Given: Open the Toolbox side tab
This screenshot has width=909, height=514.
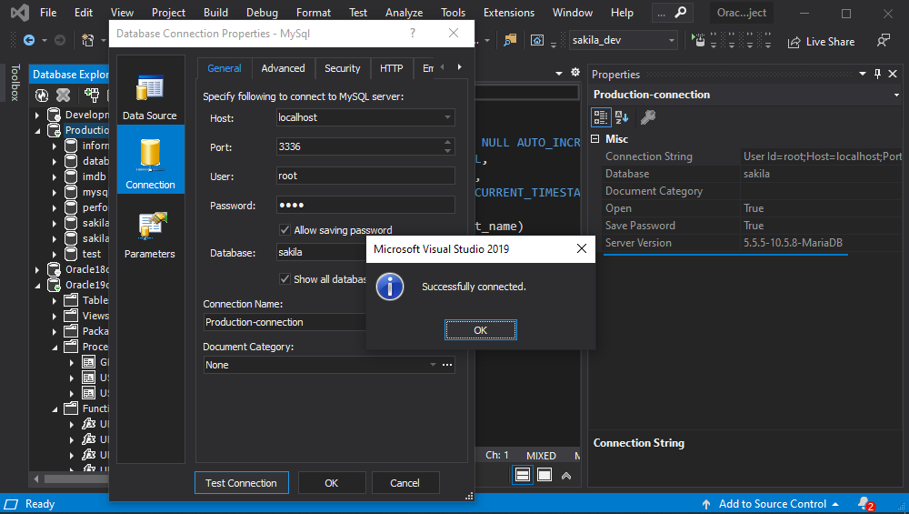Looking at the screenshot, I should 15,83.
